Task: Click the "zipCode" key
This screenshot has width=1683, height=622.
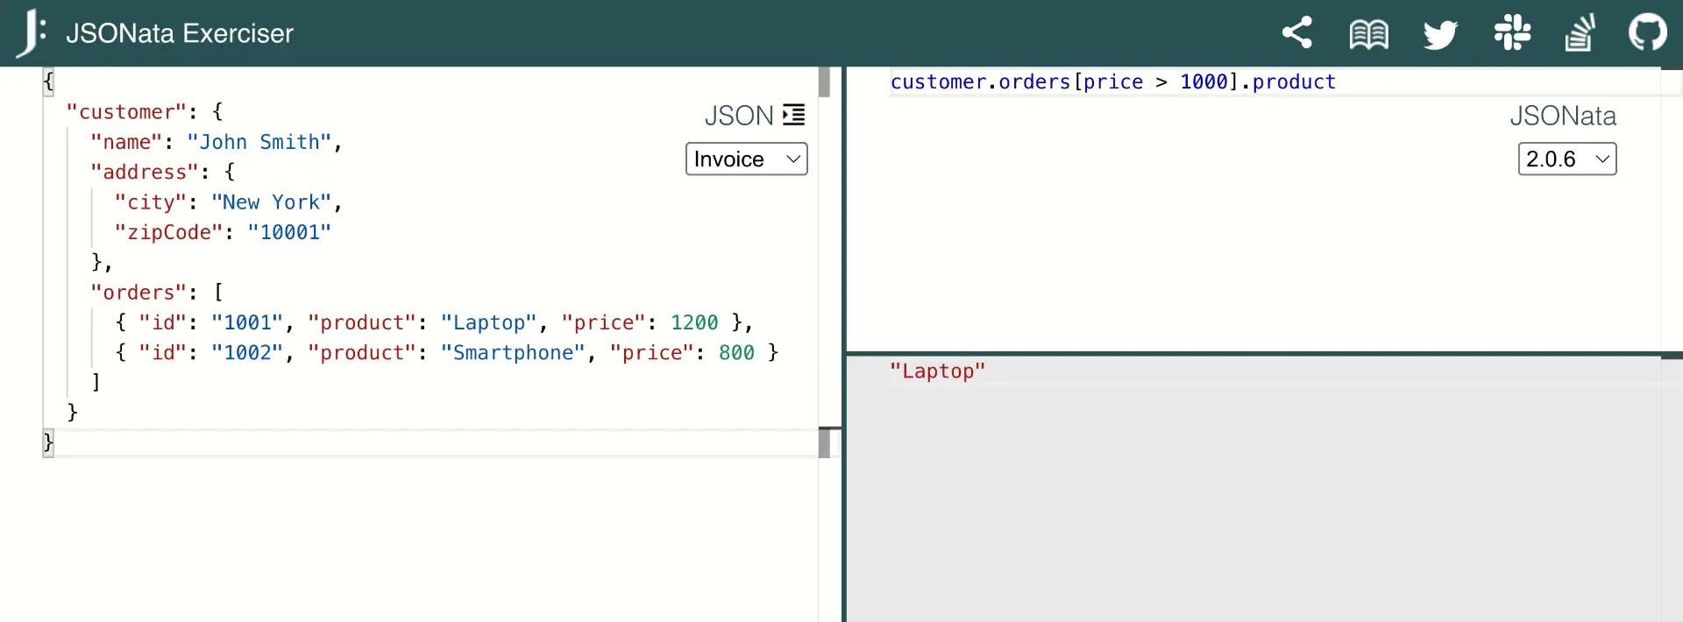Action: click(x=168, y=232)
